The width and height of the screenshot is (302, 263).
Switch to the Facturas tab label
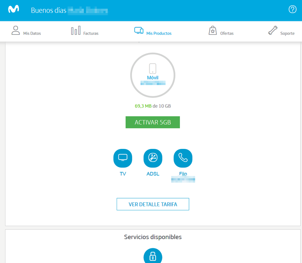[x=91, y=34]
